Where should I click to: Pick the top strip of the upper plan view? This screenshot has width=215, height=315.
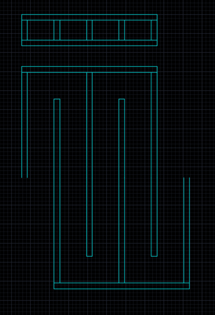click(x=90, y=17)
